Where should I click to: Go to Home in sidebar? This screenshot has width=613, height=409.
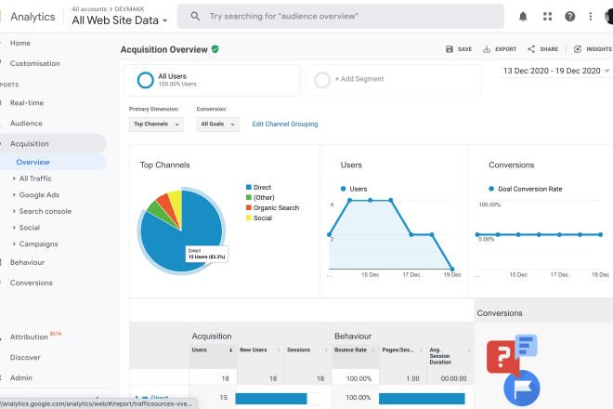click(20, 43)
